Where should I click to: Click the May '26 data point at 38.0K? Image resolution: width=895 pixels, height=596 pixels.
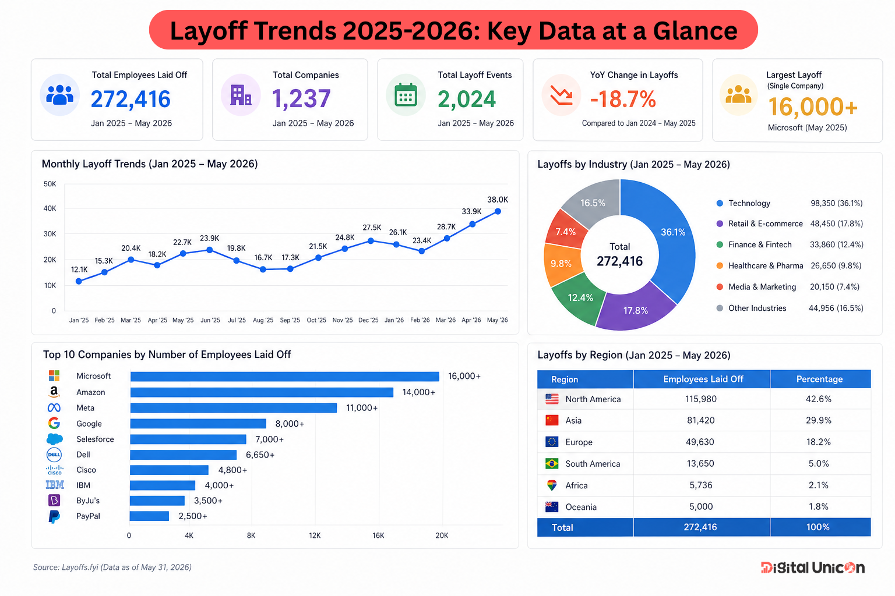click(x=498, y=211)
